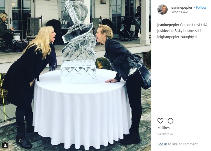Click the 'Couldn't resist' caption text
The image size is (211, 151).
tap(191, 25)
